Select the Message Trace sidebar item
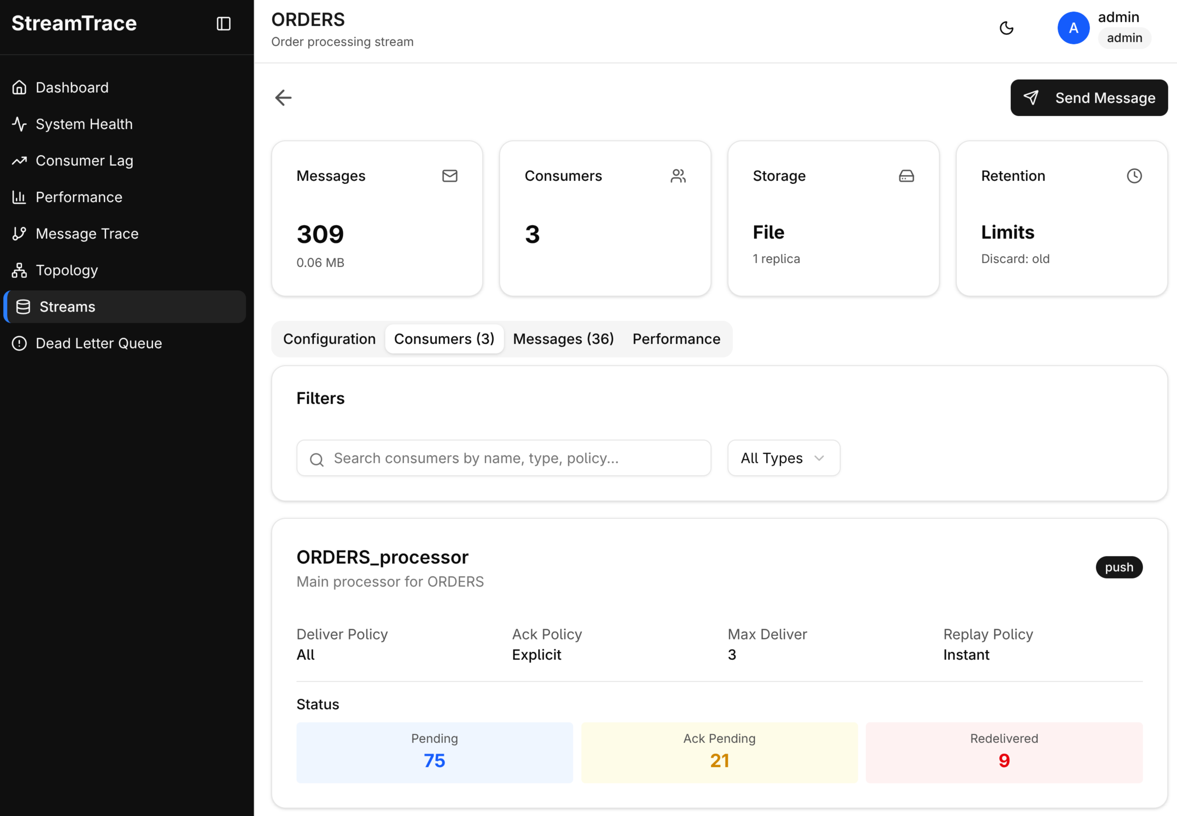The width and height of the screenshot is (1177, 816). point(87,234)
